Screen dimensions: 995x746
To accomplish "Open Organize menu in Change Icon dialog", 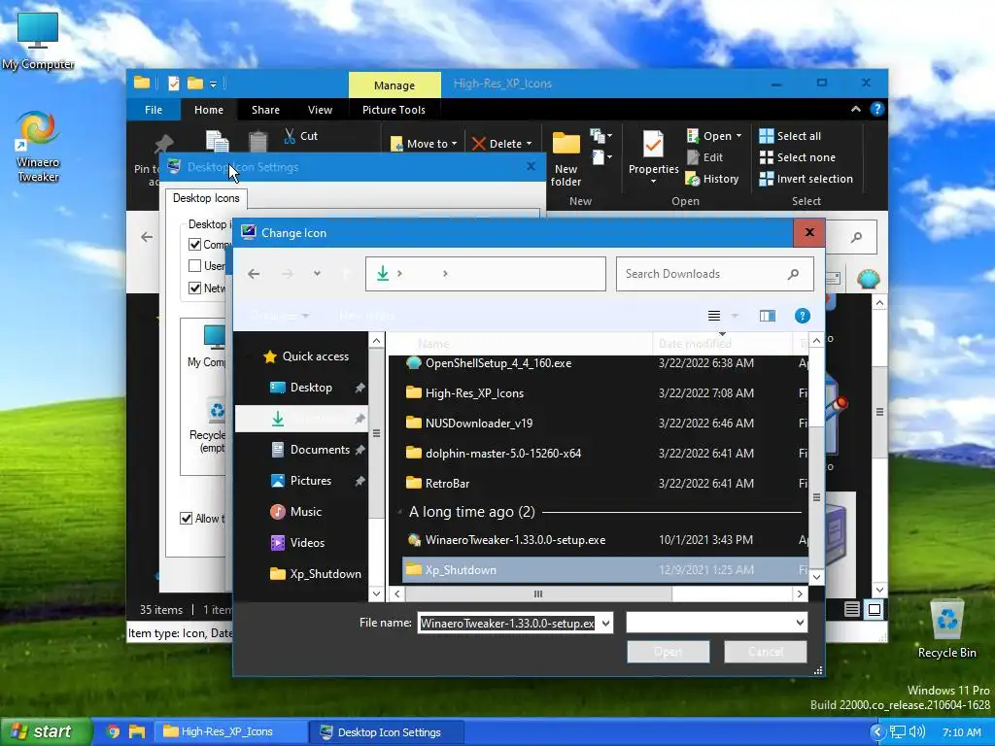I will 280,316.
